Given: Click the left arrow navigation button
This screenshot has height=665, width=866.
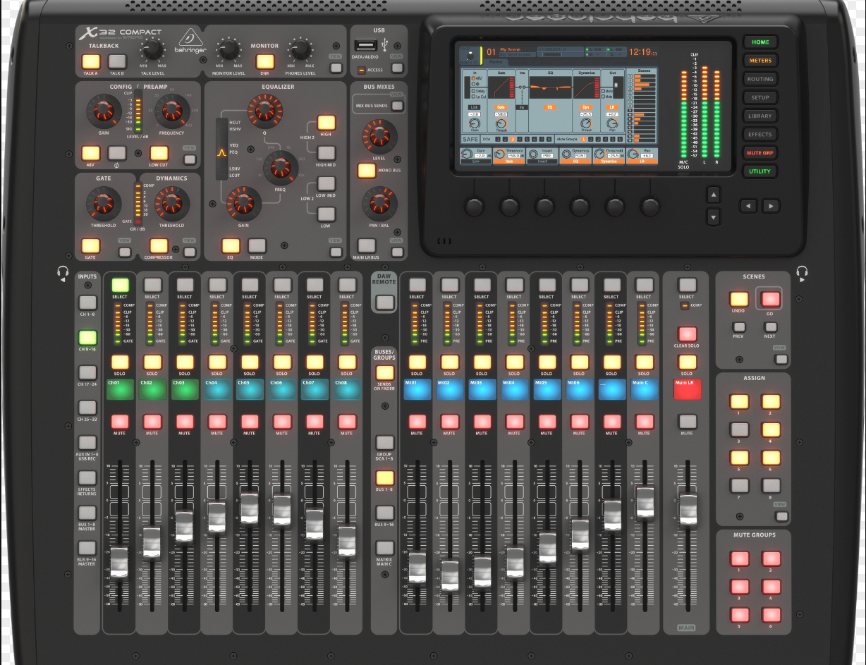Looking at the screenshot, I should pos(748,206).
